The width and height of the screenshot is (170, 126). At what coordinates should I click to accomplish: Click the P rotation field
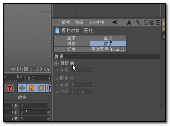pos(34,112)
